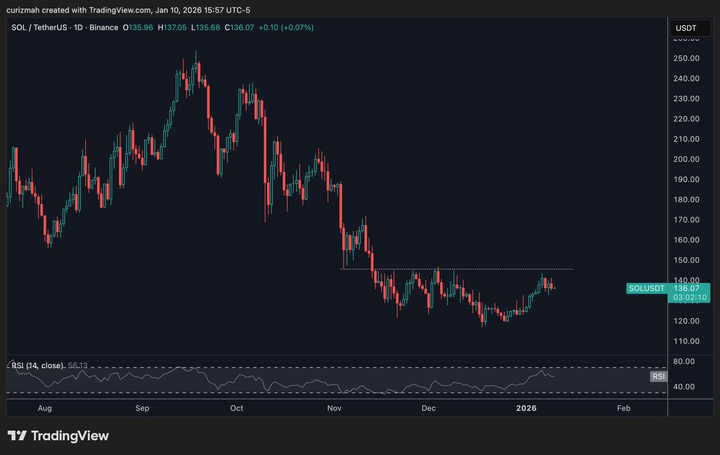
Task: Click the Feb label on time axis
Action: 624,408
